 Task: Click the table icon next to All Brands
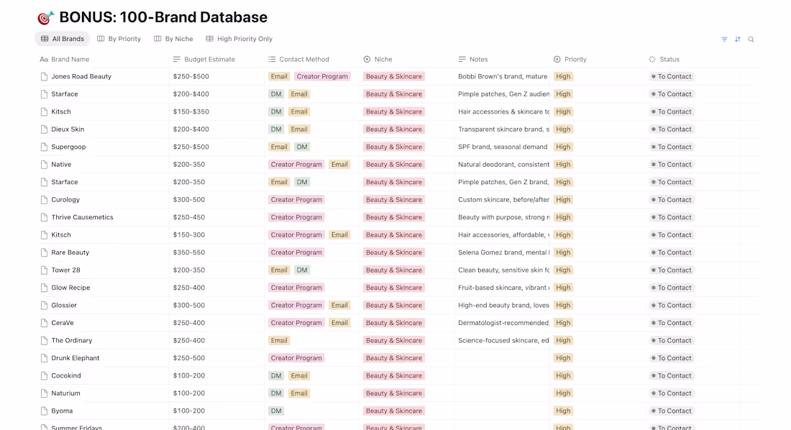click(x=45, y=39)
